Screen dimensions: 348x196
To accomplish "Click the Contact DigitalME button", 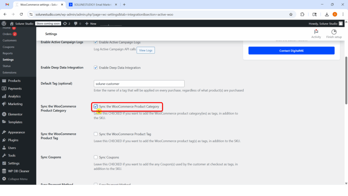I will (x=291, y=51).
